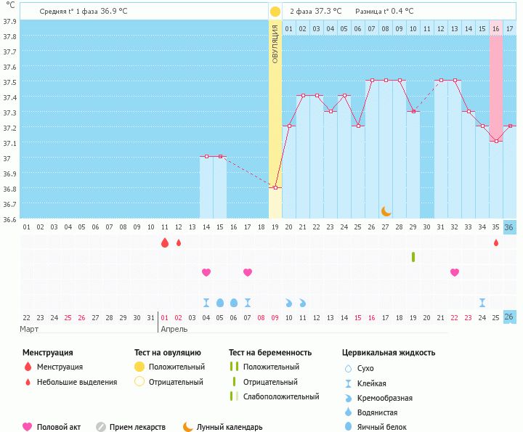
Task: Click the Прием лекарств legend pill icon
Action: click(x=101, y=427)
